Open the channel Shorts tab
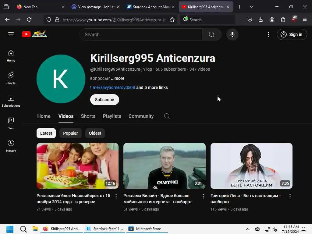The width and height of the screenshot is (312, 234). 88,116
